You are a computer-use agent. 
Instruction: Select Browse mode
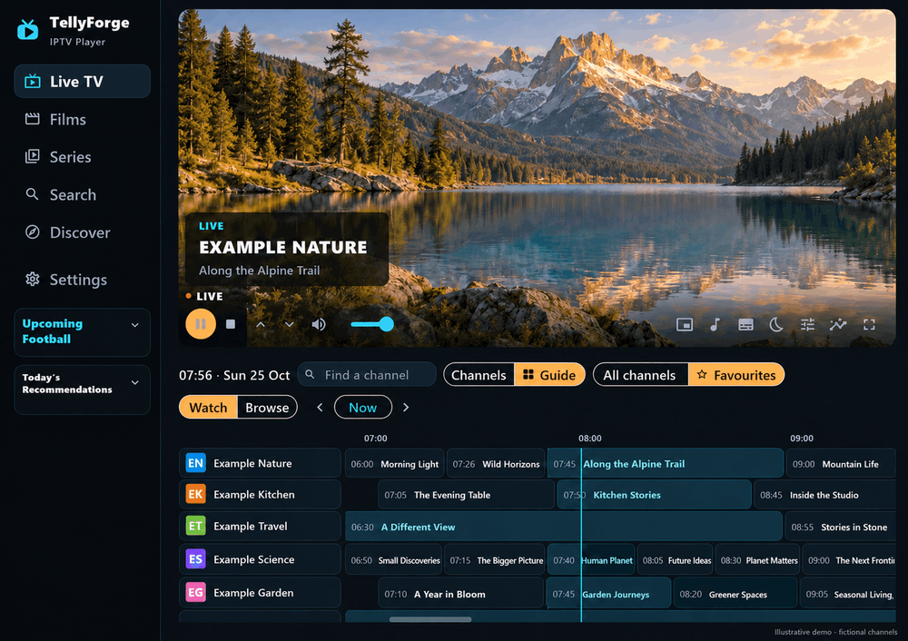(x=267, y=407)
